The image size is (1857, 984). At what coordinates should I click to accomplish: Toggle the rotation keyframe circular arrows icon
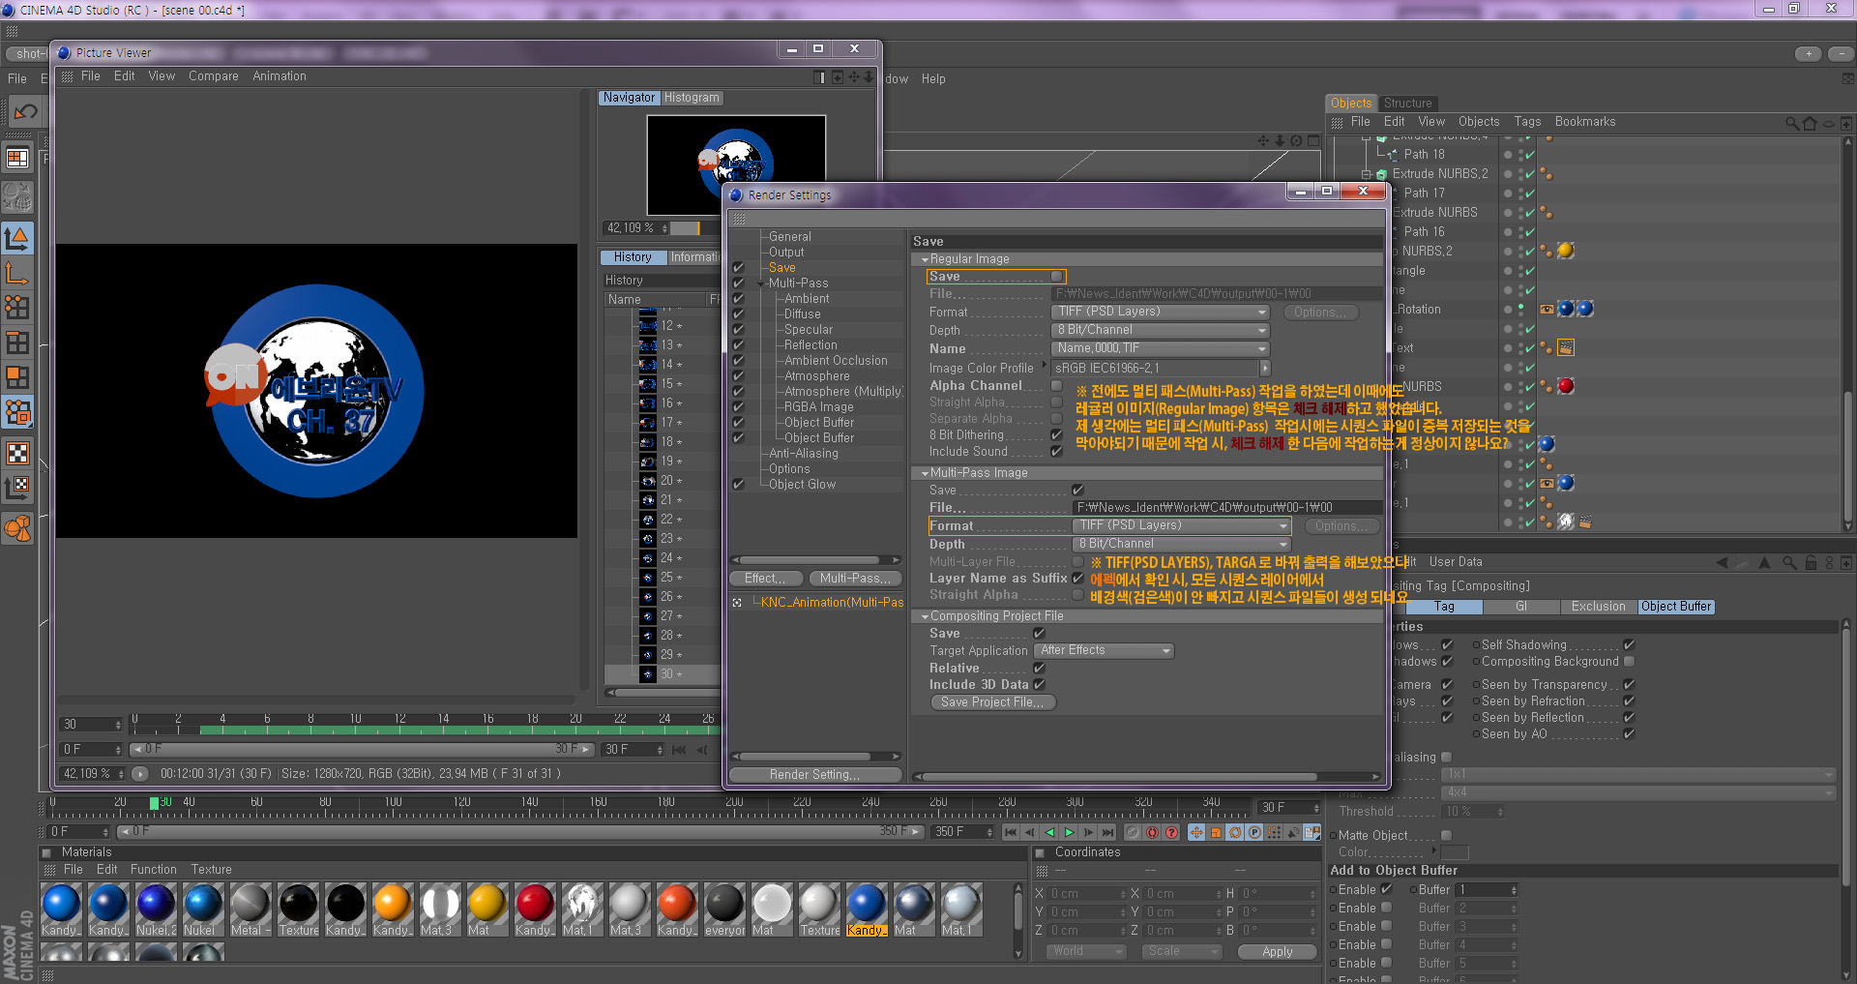(1235, 832)
